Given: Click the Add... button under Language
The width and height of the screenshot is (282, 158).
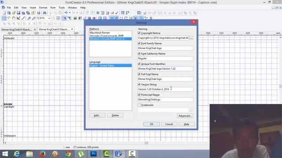Looking at the screenshot, I should (97, 115).
